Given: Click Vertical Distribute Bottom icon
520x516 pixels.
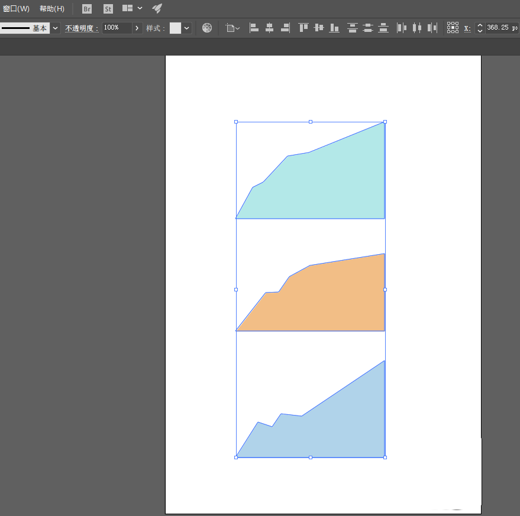Looking at the screenshot, I should 383,28.
